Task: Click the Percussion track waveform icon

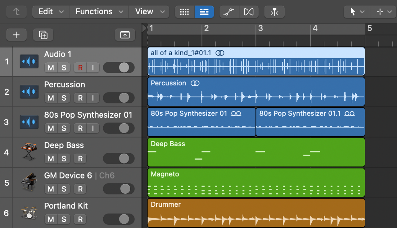Action: click(29, 91)
